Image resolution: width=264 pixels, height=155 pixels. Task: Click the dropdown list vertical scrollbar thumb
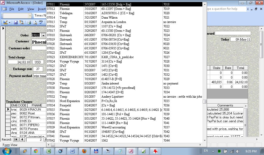(204, 102)
